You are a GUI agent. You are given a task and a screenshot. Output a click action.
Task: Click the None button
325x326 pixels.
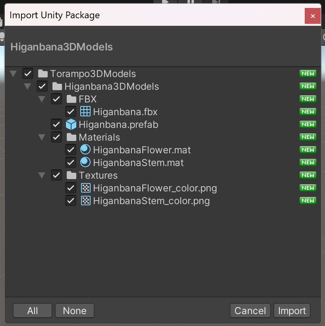[74, 311]
